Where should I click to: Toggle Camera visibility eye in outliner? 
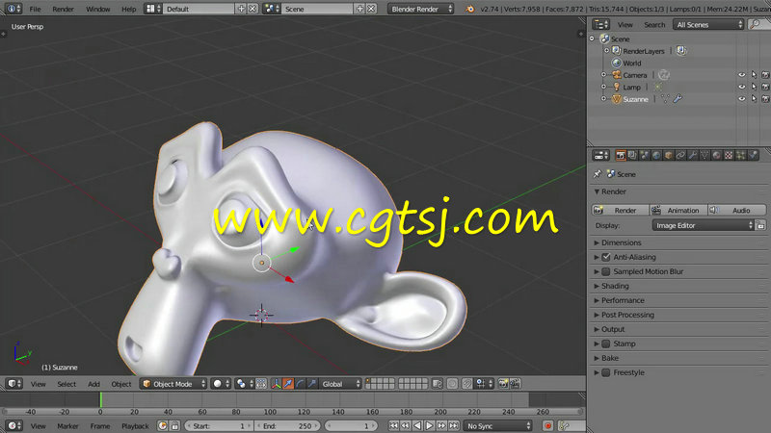[x=741, y=75]
